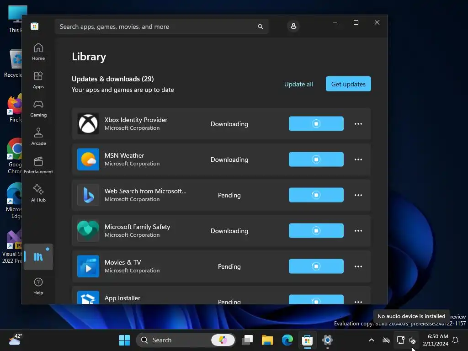
Task: Click the 'Movies & TV' app name
Action: 122,262
